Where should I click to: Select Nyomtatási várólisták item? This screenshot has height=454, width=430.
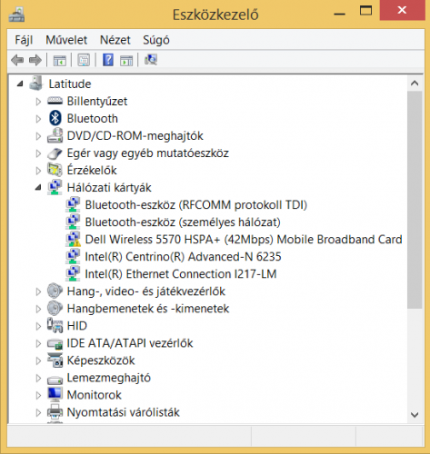tap(123, 412)
